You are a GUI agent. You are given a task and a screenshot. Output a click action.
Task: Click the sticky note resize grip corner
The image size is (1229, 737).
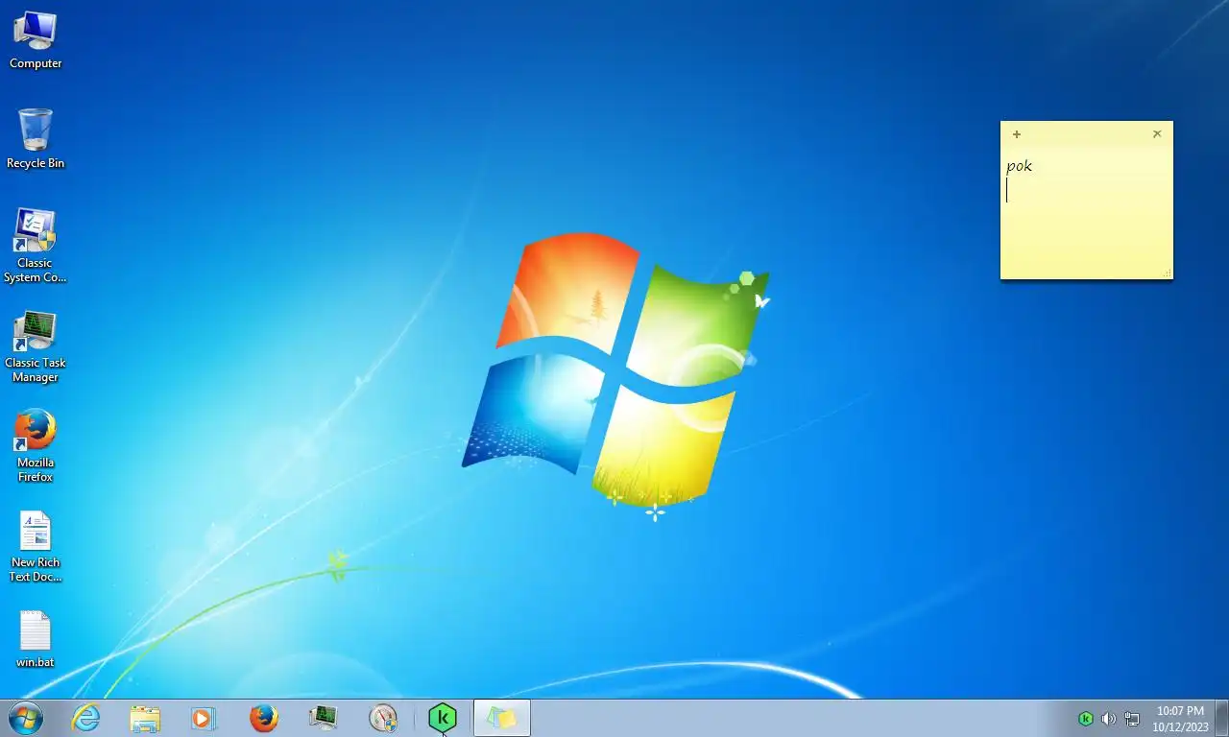pos(1167,273)
